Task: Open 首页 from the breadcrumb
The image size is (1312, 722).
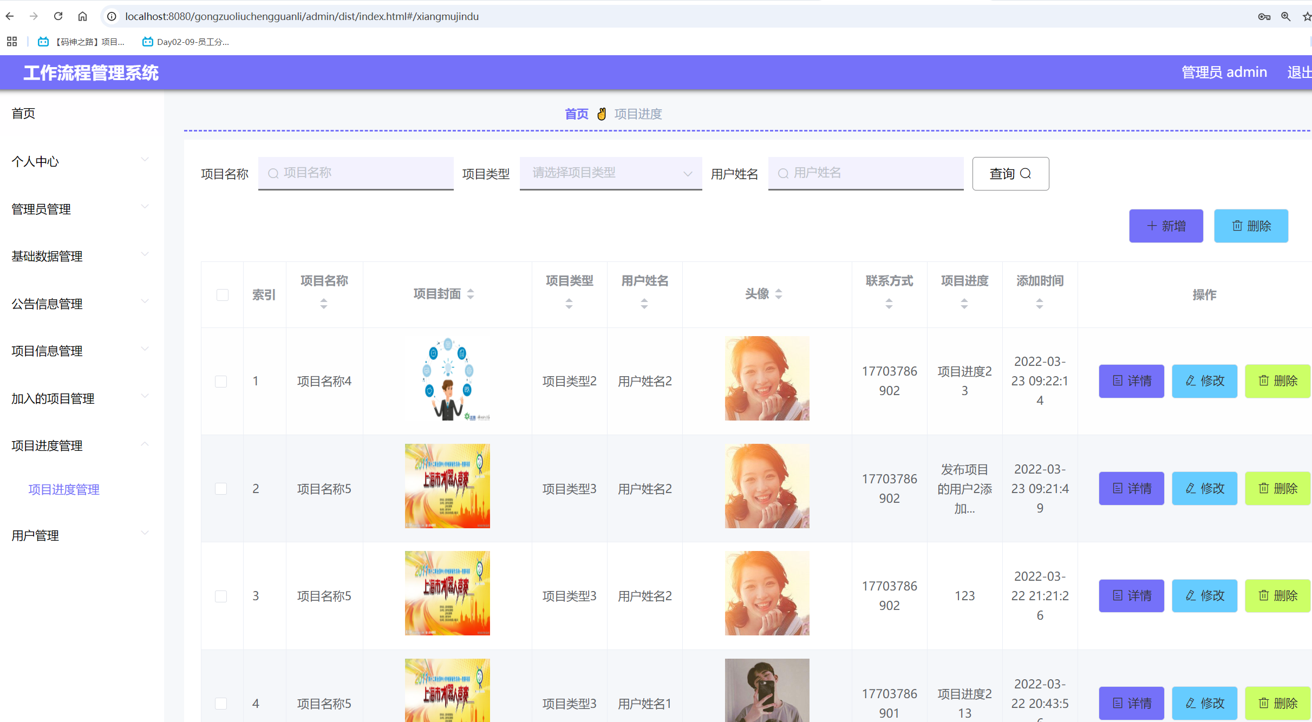Action: (x=576, y=114)
